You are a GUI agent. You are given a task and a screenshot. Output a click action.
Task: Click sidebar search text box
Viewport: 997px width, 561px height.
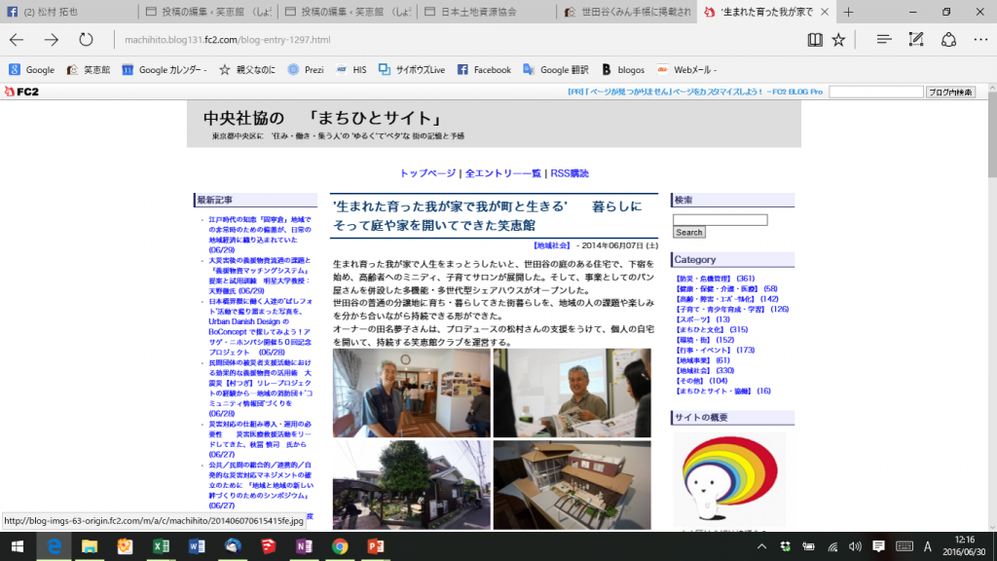pyautogui.click(x=720, y=219)
